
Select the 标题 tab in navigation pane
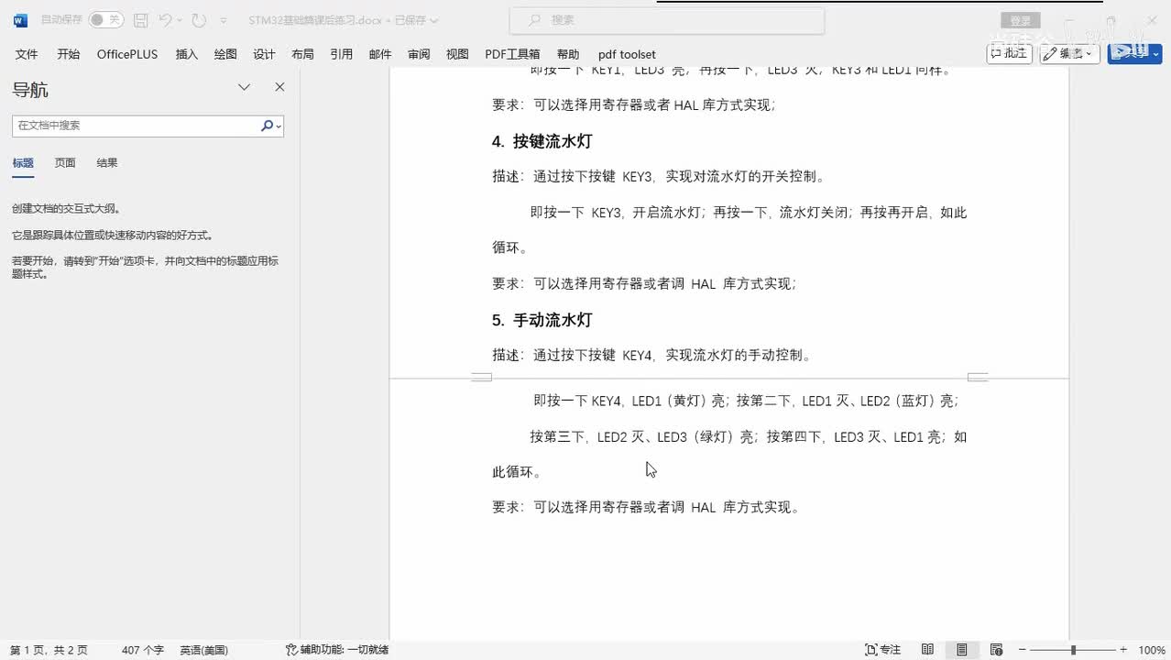tap(23, 163)
